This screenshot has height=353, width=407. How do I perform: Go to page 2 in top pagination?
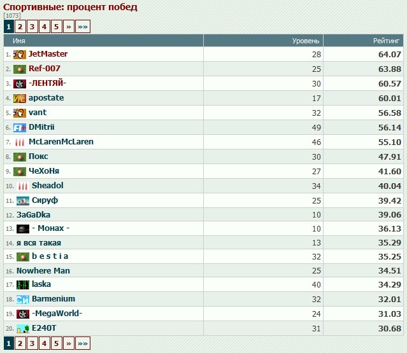(x=20, y=26)
